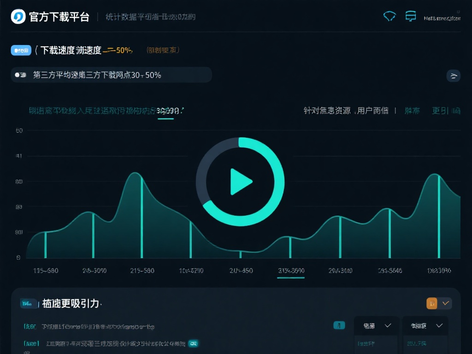Click the send arrow icon right of the search bar
The height and width of the screenshot is (354, 472).
pyautogui.click(x=454, y=75)
